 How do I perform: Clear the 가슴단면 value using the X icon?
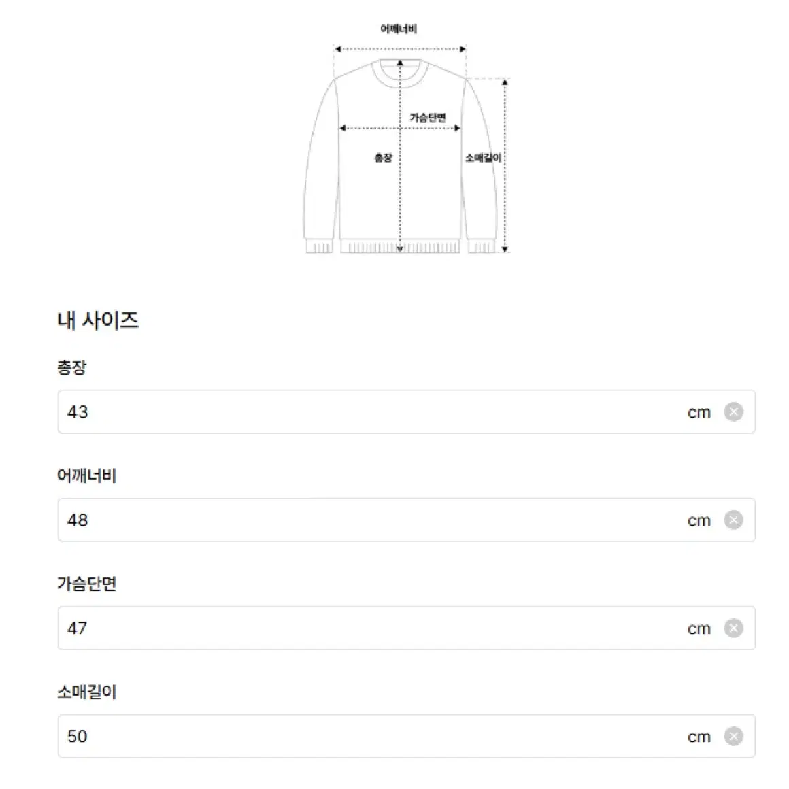click(733, 628)
